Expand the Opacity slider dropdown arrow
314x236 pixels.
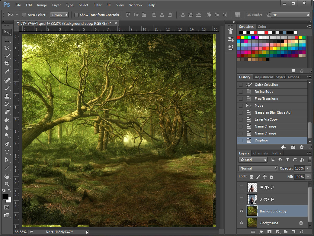point(308,168)
